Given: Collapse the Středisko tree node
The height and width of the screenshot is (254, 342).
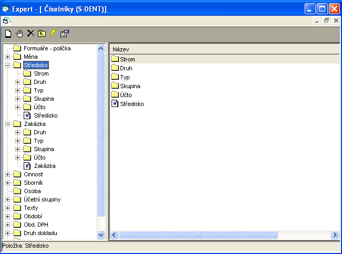Looking at the screenshot, I should click(7, 66).
